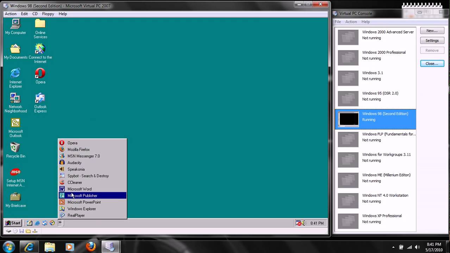Click the Settings button in Virtual PC Console

(432, 40)
